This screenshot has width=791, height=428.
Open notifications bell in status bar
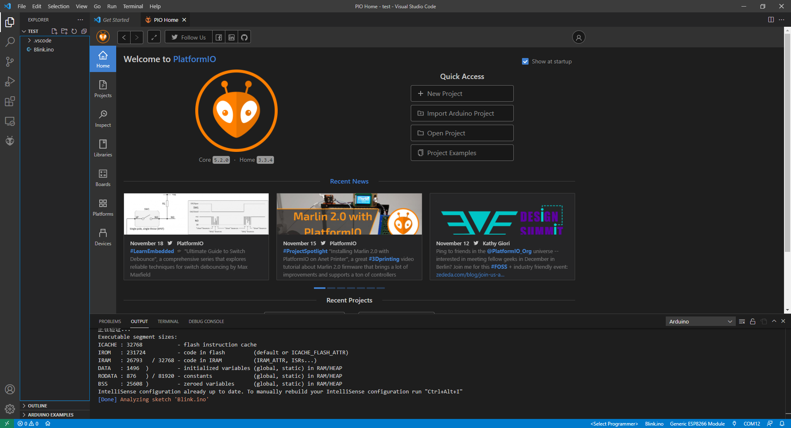782,423
